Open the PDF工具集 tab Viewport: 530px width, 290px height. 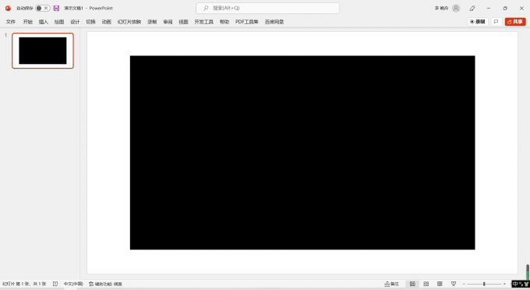(x=247, y=22)
